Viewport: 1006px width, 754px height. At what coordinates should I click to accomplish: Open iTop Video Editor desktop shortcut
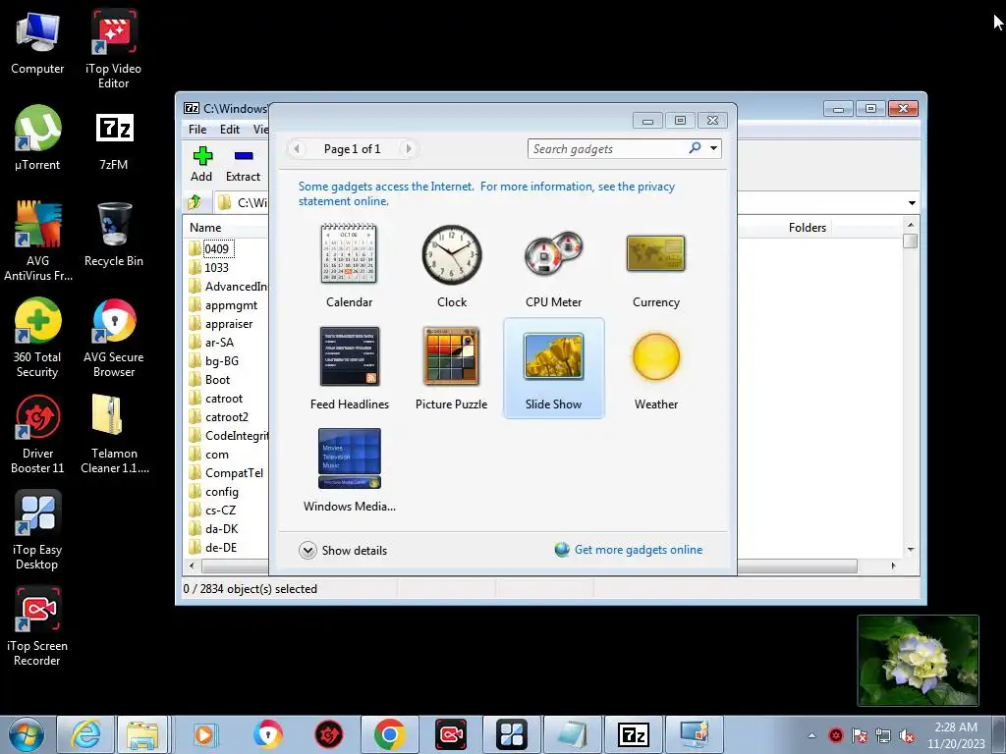tap(114, 49)
